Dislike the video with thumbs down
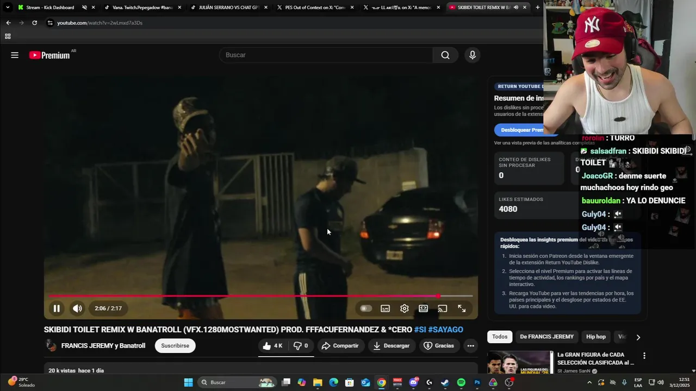This screenshot has width=696, height=391. click(301, 345)
